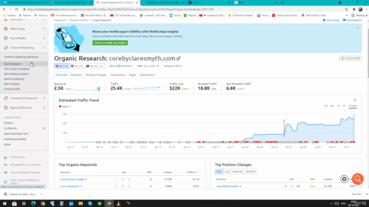Select the Overview tab
The height and width of the screenshot is (207, 369).
pyautogui.click(x=62, y=75)
